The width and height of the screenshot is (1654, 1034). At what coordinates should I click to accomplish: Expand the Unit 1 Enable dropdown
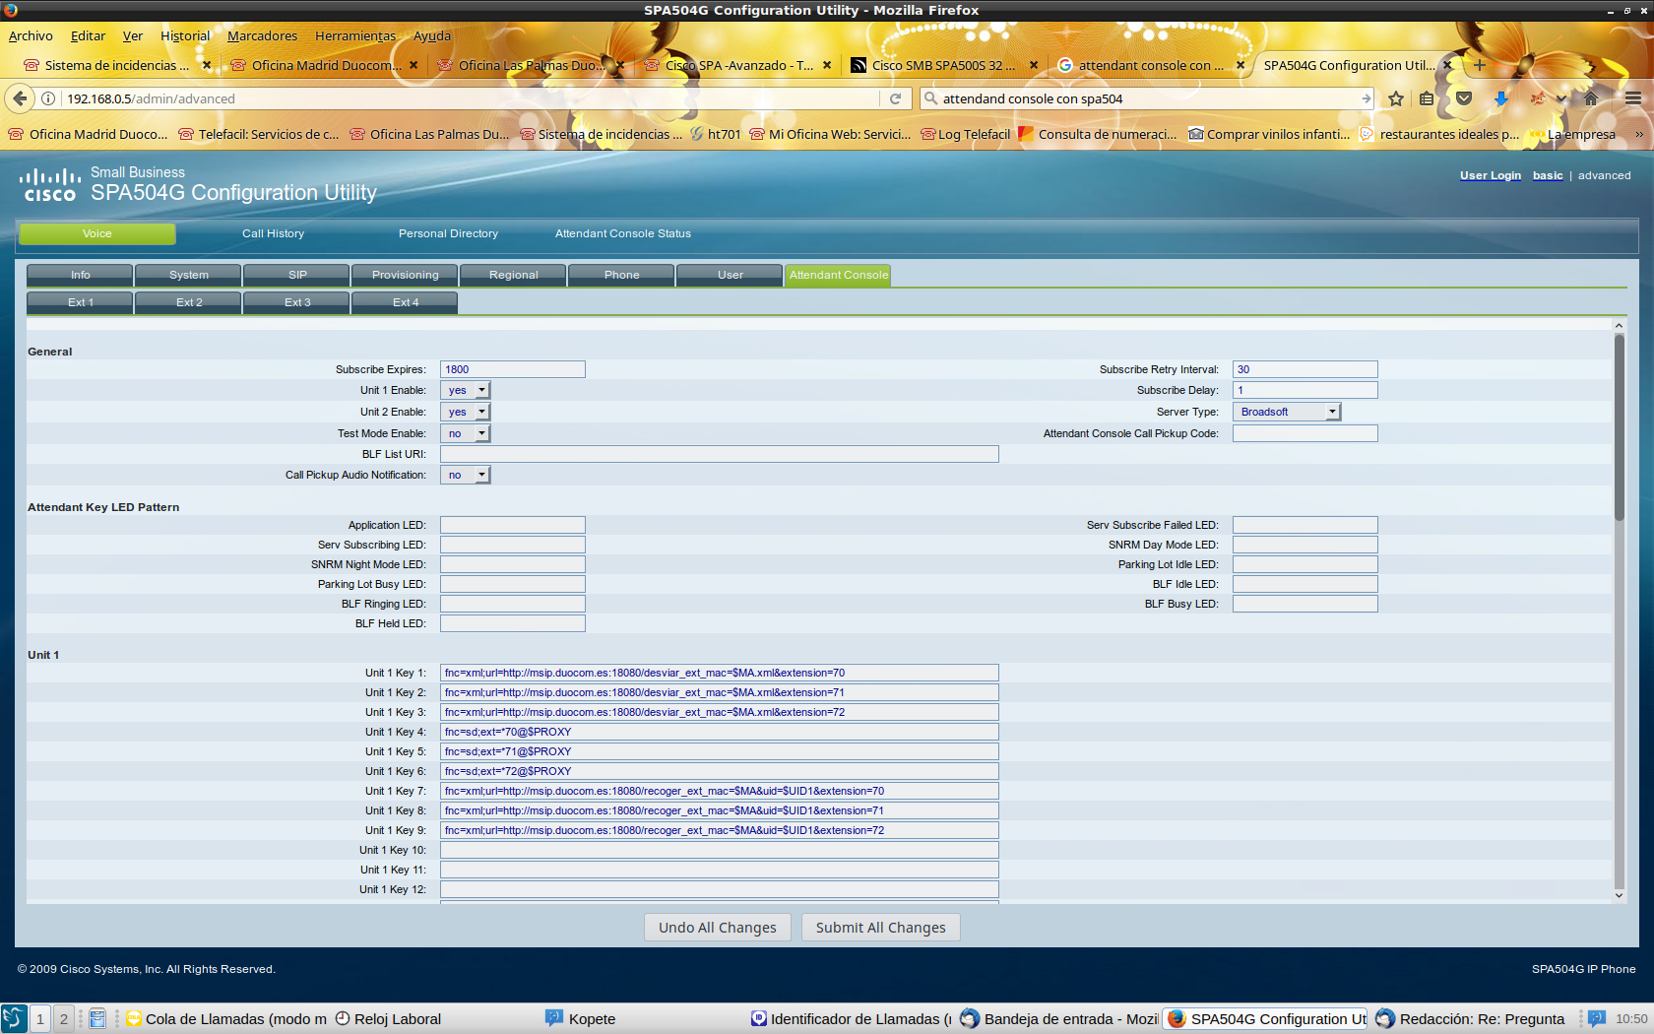466,391
